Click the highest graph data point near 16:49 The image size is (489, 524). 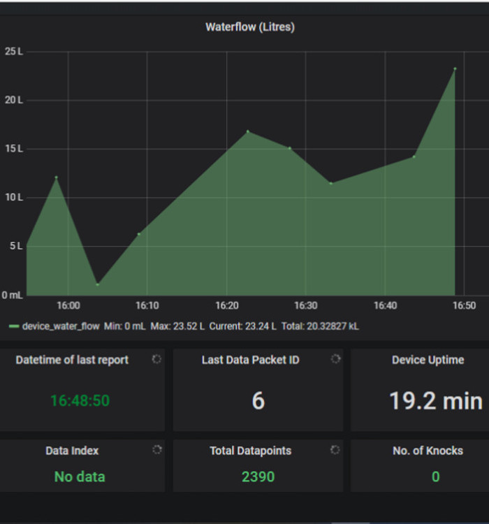pyautogui.click(x=455, y=68)
